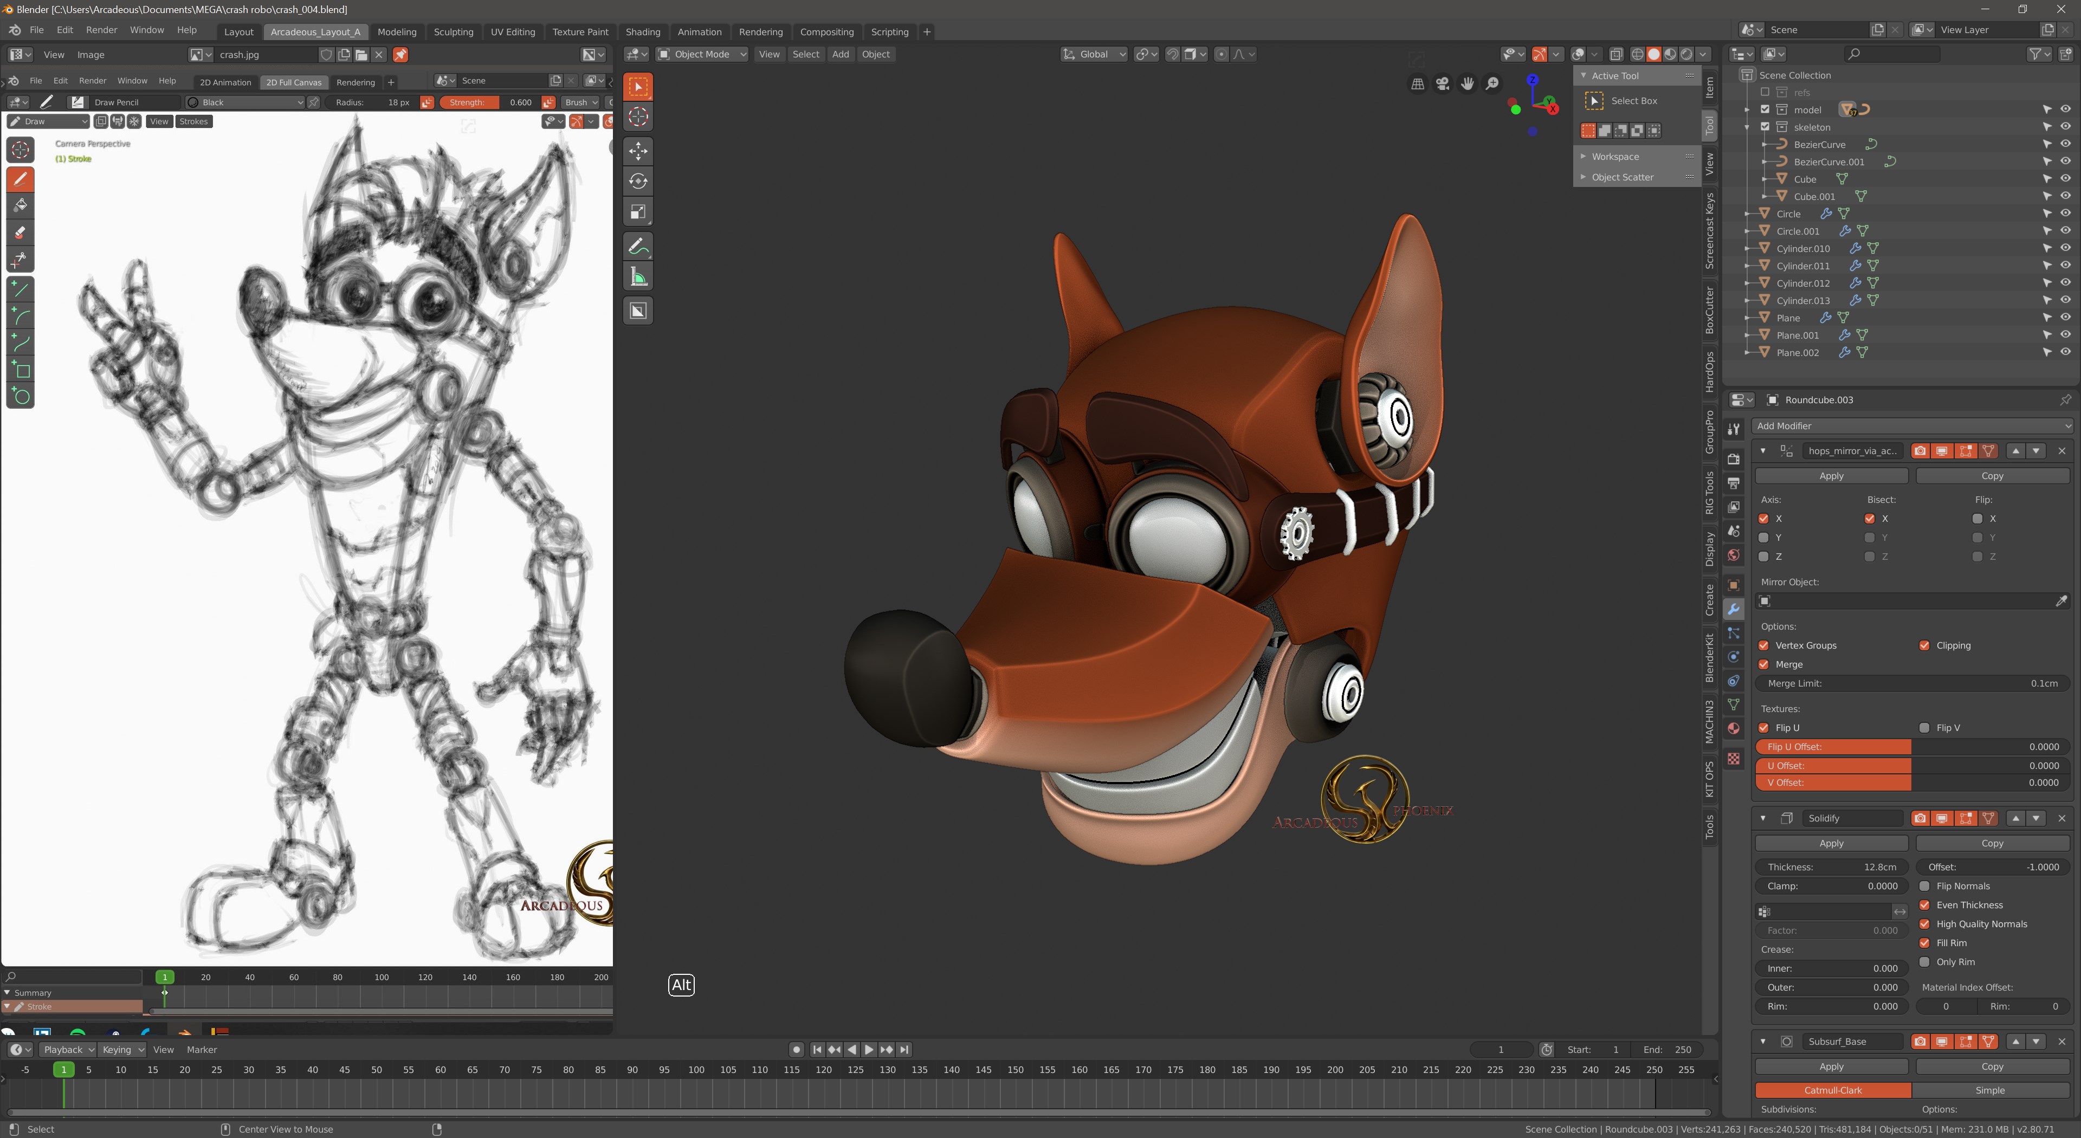Disable the Clipping checkbox

[1924, 645]
